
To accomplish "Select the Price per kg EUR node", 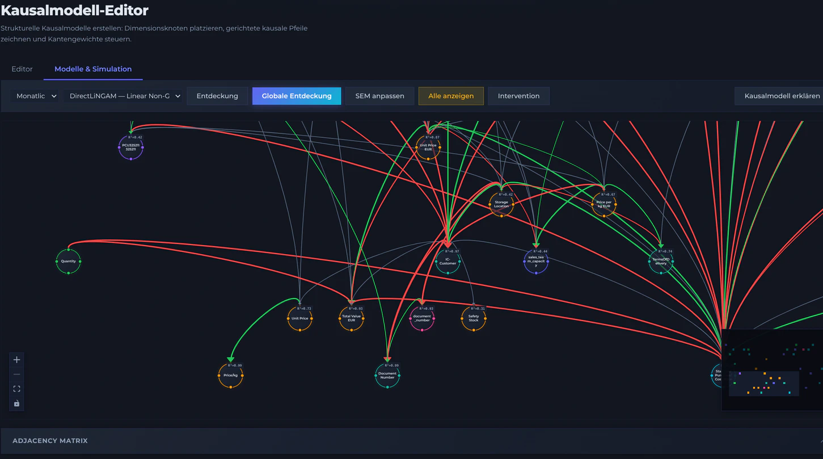I will [x=604, y=204].
